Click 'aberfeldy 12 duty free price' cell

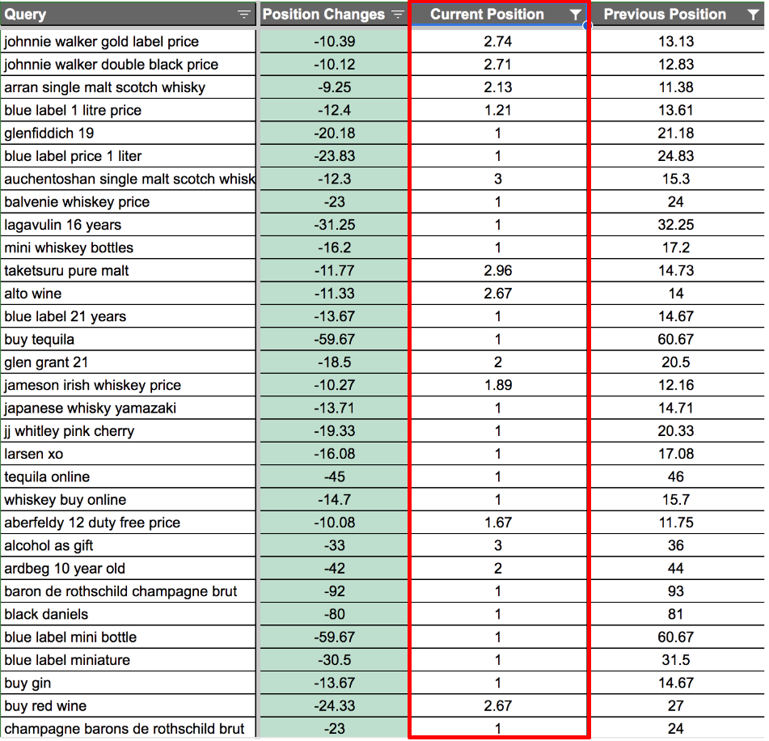(129, 522)
